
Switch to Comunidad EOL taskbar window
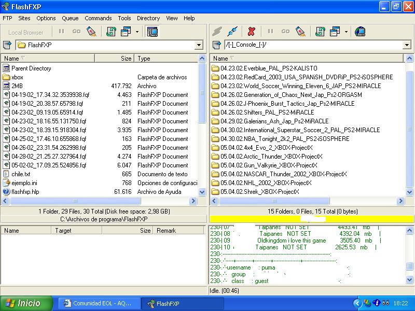tap(96, 303)
